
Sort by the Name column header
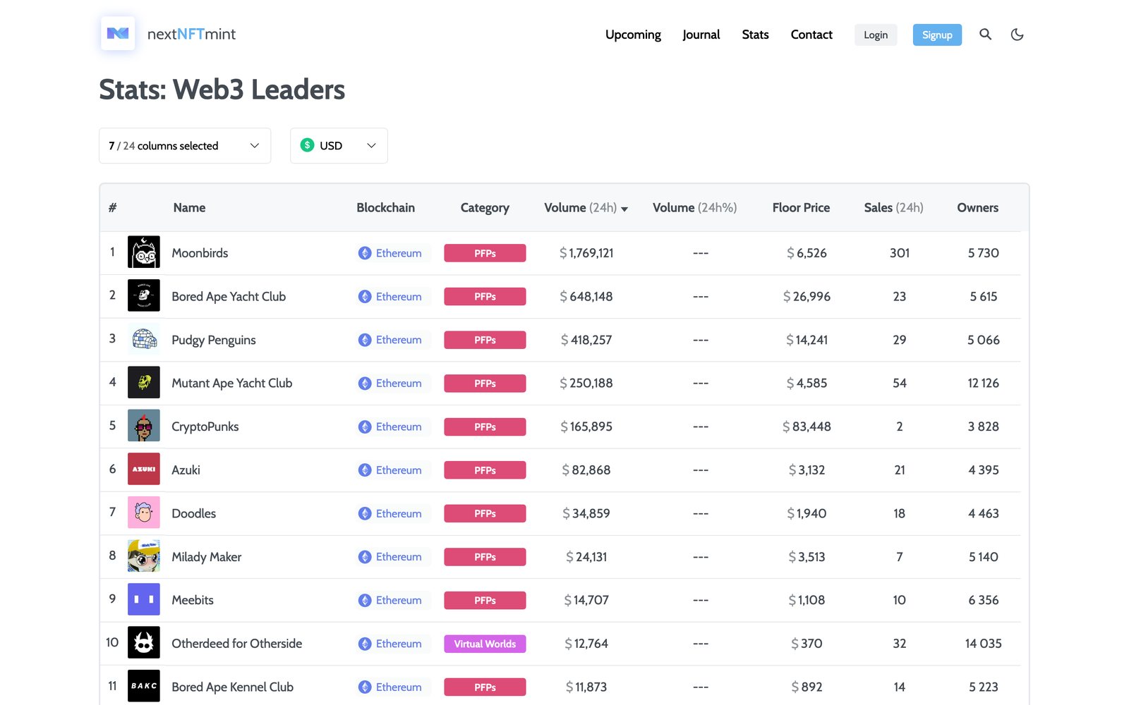pyautogui.click(x=189, y=208)
